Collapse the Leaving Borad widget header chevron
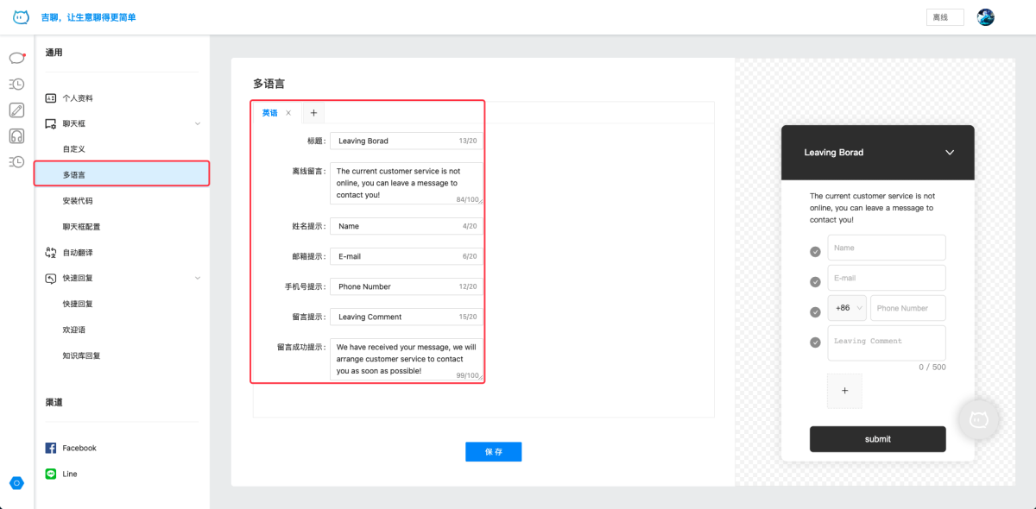 coord(950,153)
